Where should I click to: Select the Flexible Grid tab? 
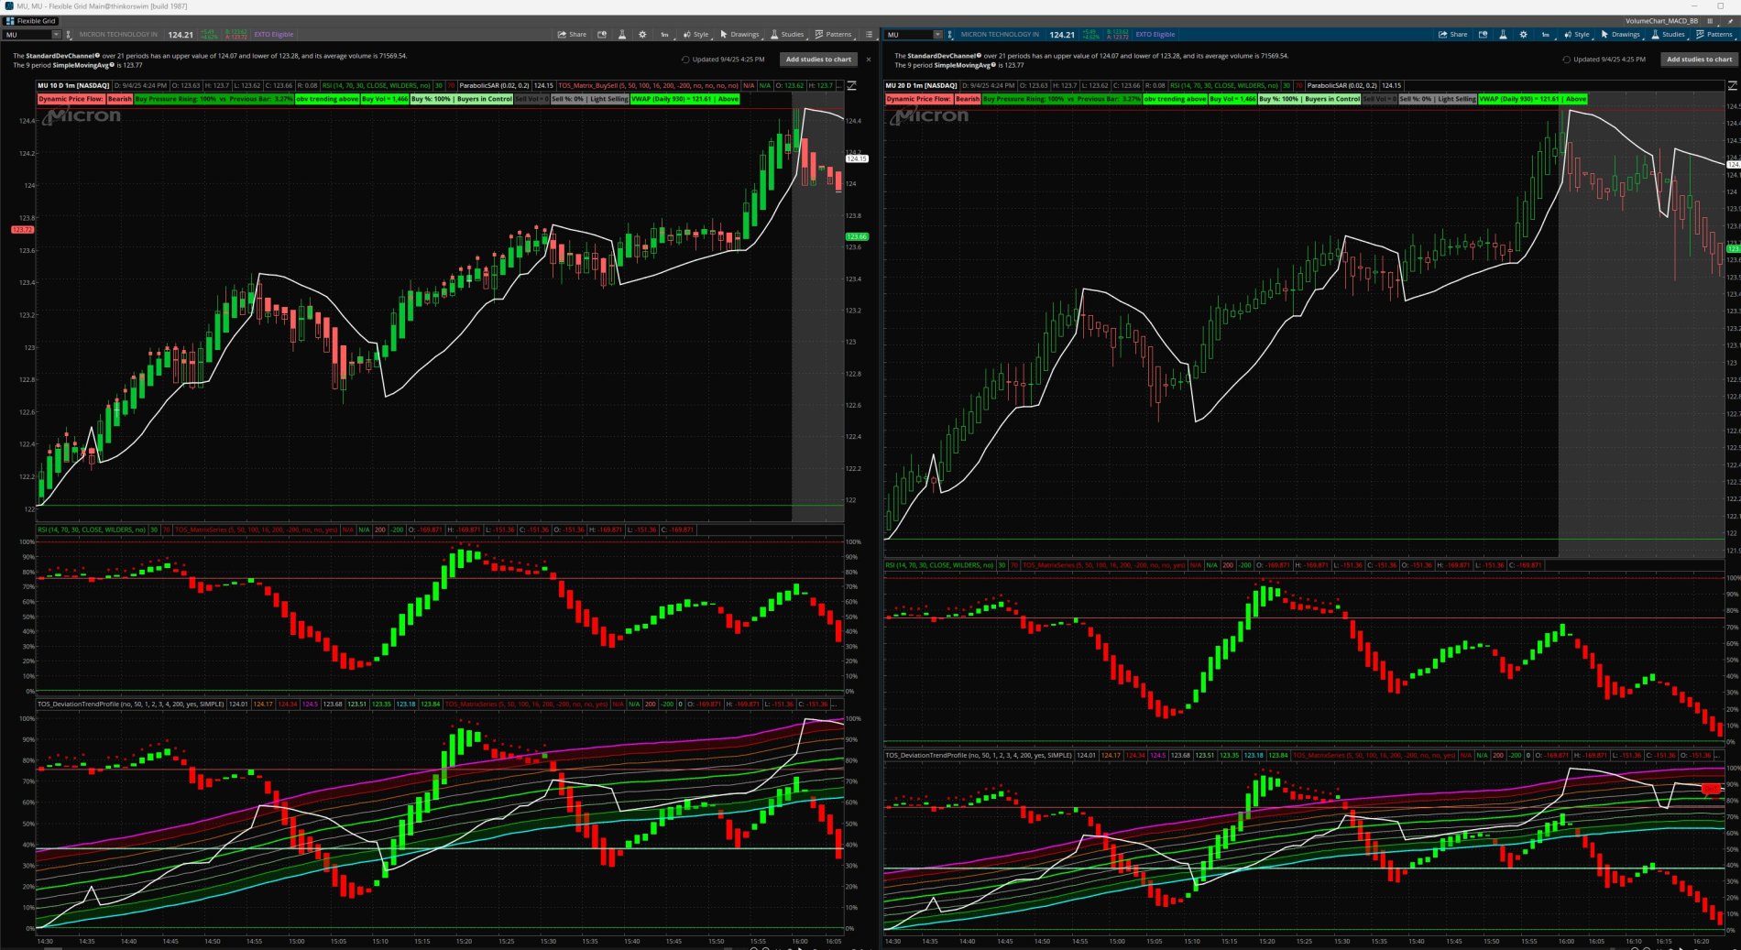[x=31, y=21]
